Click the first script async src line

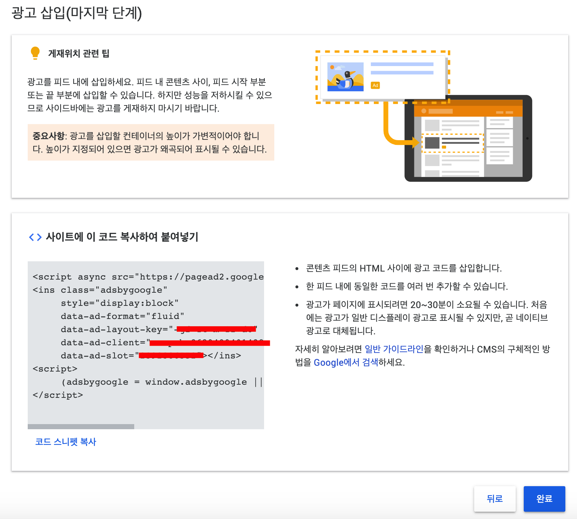pyautogui.click(x=148, y=277)
